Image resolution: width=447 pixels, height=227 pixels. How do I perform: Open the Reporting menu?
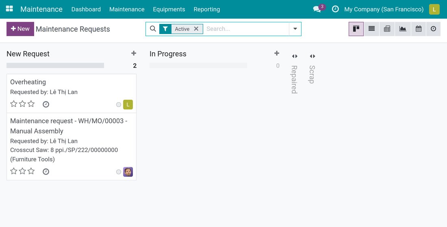click(x=207, y=9)
